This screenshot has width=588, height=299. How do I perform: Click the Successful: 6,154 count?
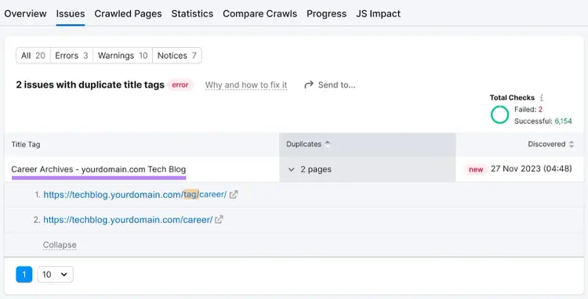(543, 121)
